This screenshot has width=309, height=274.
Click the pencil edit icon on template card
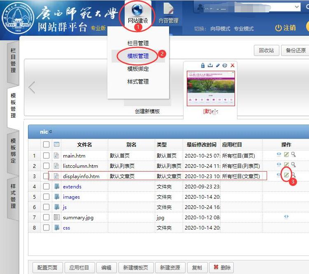(218, 65)
